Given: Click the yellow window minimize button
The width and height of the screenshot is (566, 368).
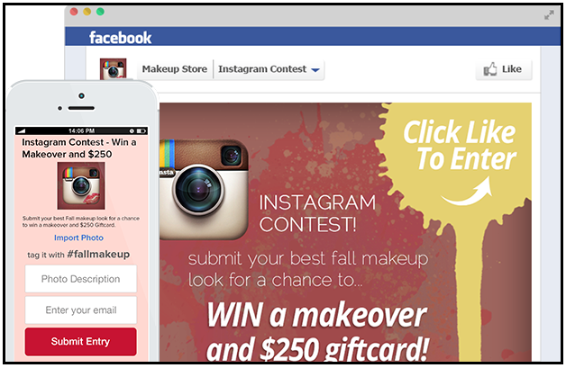Looking at the screenshot, I should point(87,12).
